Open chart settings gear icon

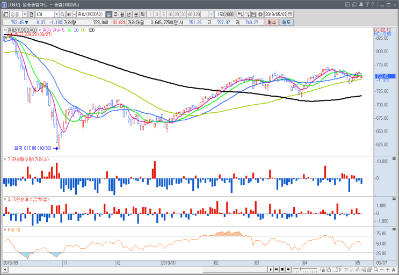(x=260, y=15)
